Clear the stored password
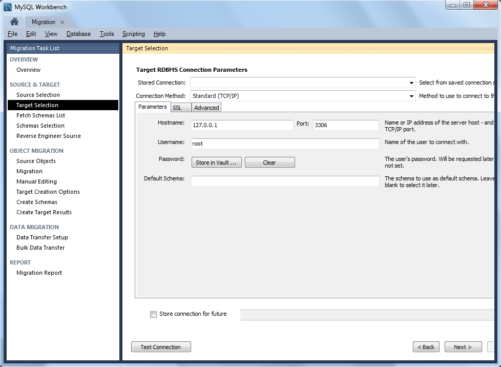This screenshot has height=367, width=501. tap(269, 162)
